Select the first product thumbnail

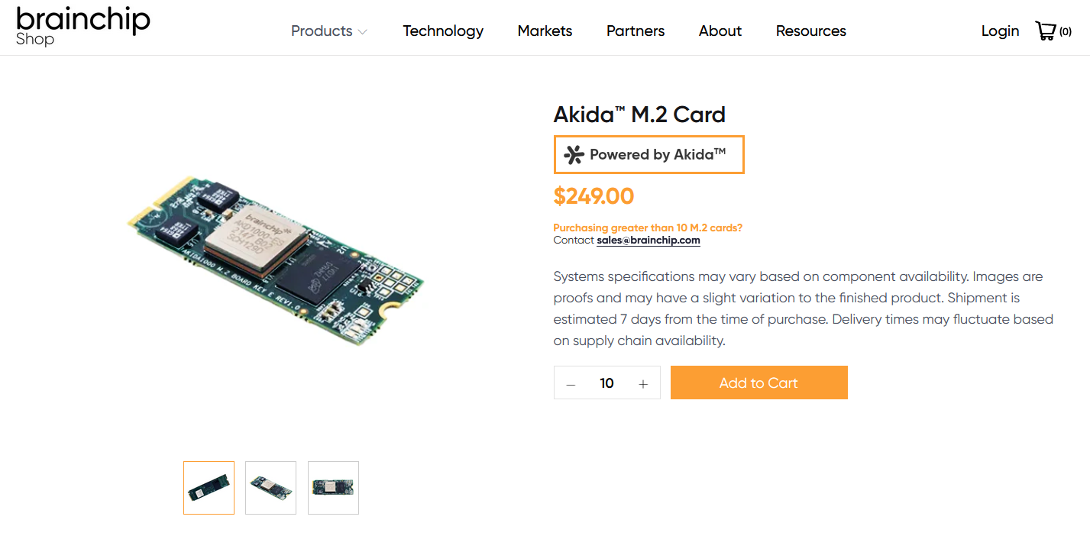209,488
